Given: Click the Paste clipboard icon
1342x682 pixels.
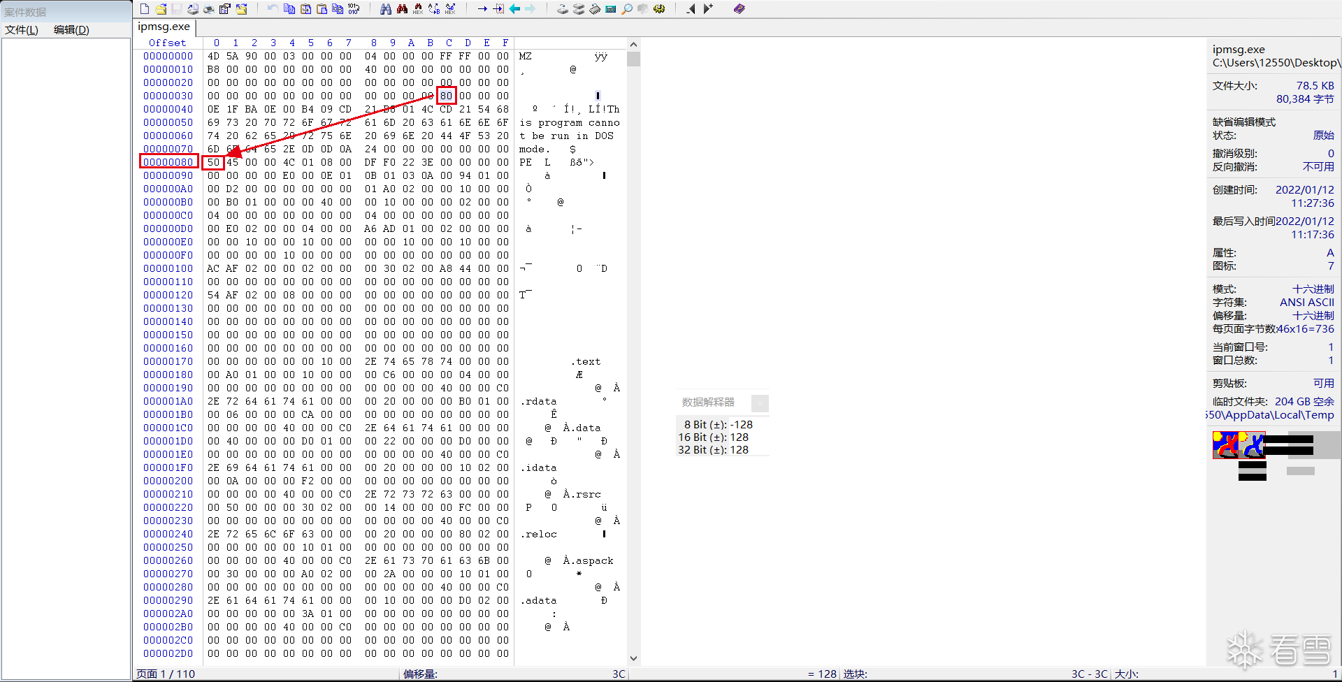Looking at the screenshot, I should coord(322,9).
